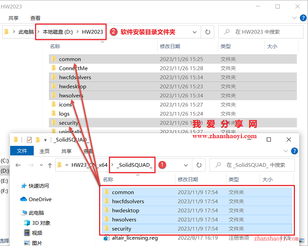Screen dimensions: 308x246
Task: Click 本地磁盘 (D:) breadcrumb in address bar
Action: (58, 32)
